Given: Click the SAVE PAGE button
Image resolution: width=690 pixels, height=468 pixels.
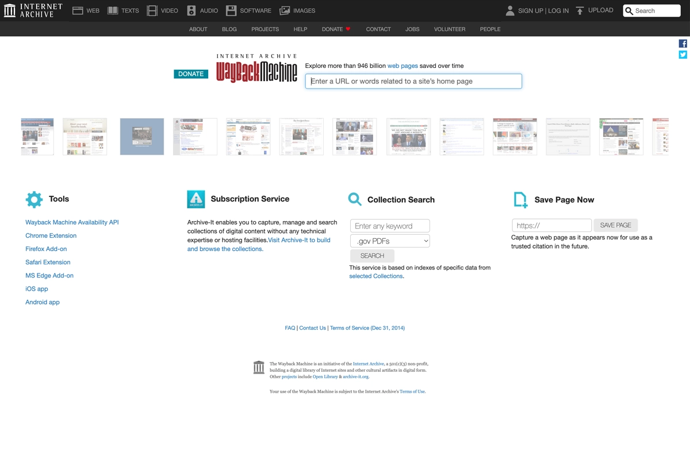Looking at the screenshot, I should click(x=615, y=225).
